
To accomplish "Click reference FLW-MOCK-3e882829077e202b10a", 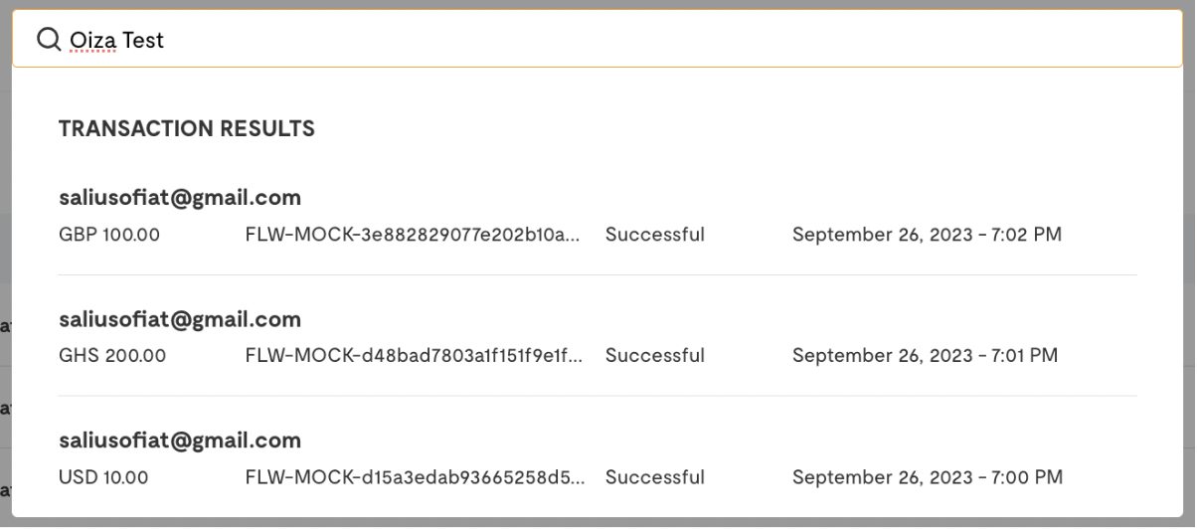I will [414, 235].
